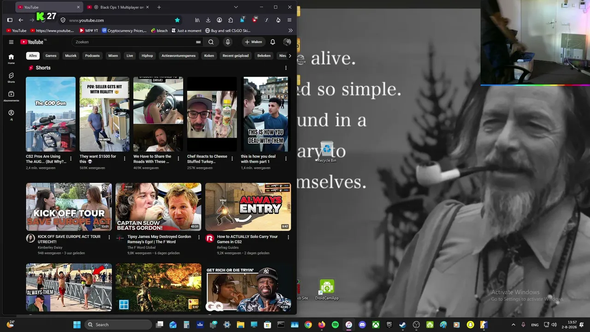List all tabs dropdown arrow
590x332 pixels.
coord(236,7)
